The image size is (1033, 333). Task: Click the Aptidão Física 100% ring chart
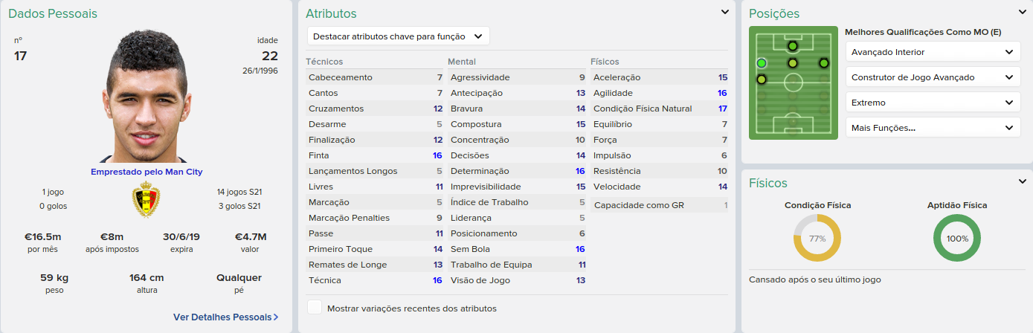click(x=957, y=239)
